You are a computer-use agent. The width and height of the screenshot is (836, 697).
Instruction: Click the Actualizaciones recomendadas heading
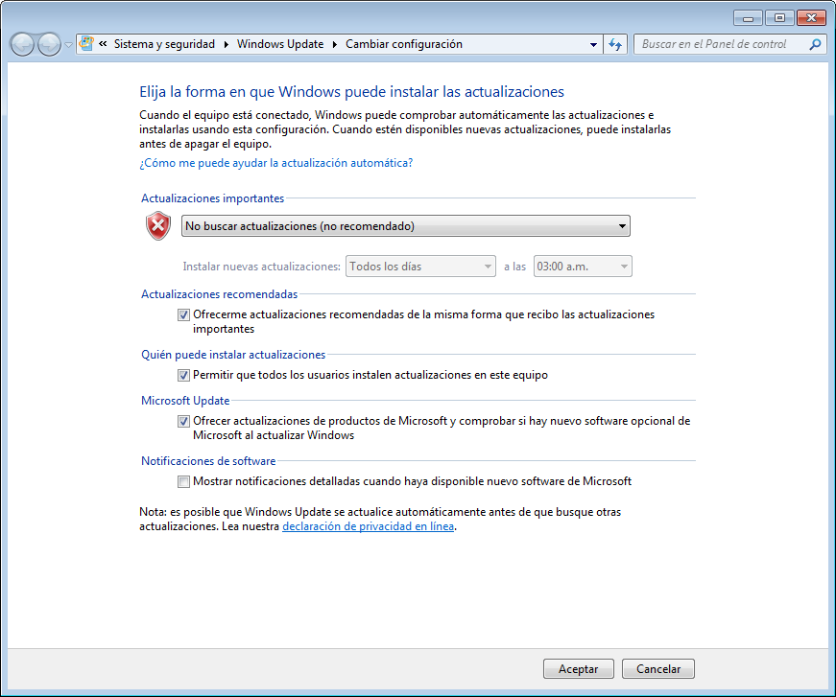click(219, 294)
